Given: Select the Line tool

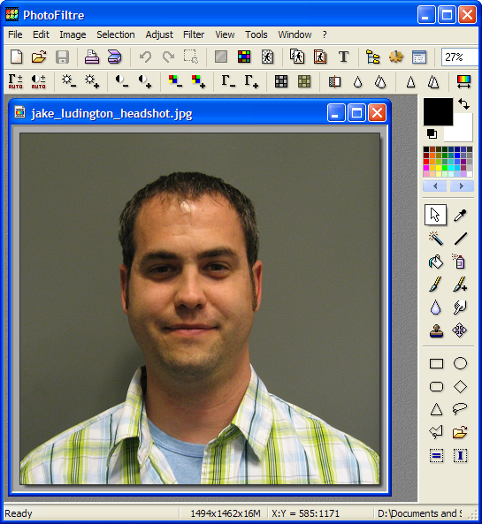Looking at the screenshot, I should [x=460, y=239].
